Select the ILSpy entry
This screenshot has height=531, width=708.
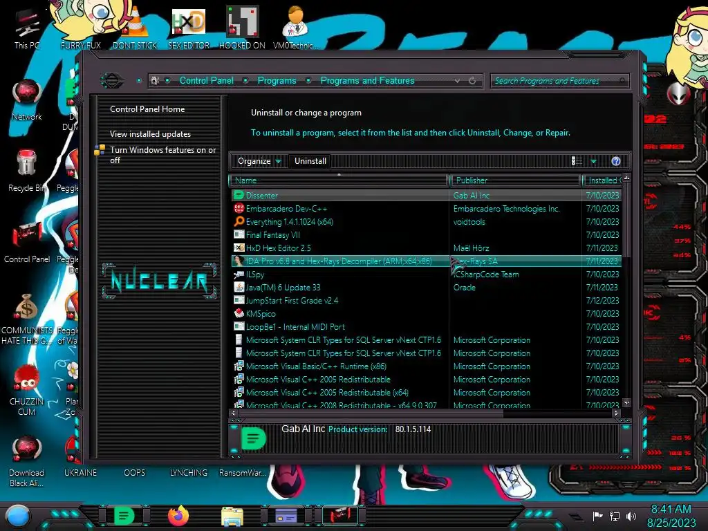point(255,274)
